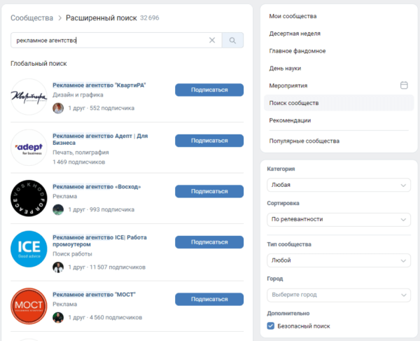The image size is (420, 341).
Task: Click friend avatar under МОСТ agency
Action: 58,317
